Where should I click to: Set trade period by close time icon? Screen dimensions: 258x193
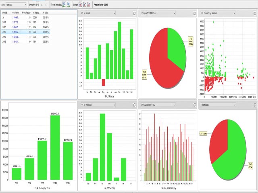pyautogui.click(x=68, y=5)
